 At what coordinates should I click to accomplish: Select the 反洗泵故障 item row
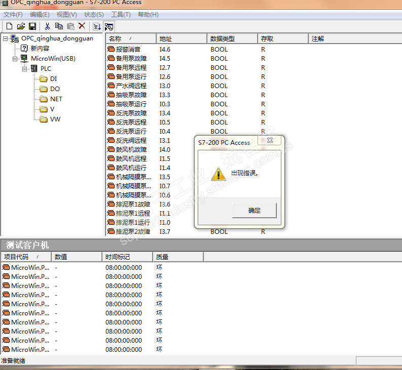click(x=254, y=113)
